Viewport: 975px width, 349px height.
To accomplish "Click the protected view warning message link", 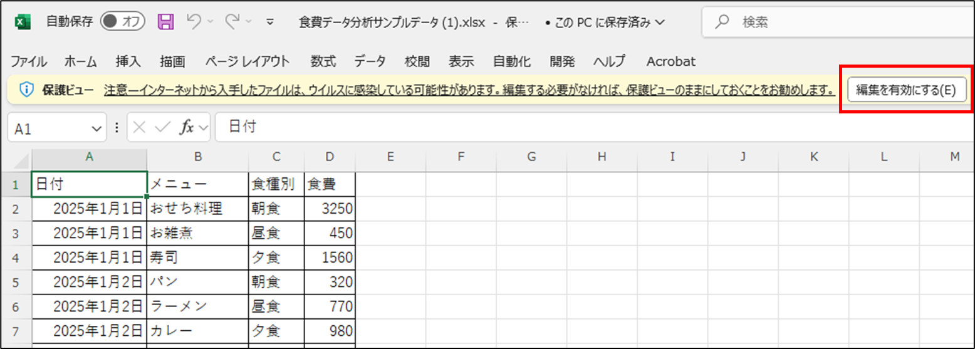I will click(x=470, y=90).
